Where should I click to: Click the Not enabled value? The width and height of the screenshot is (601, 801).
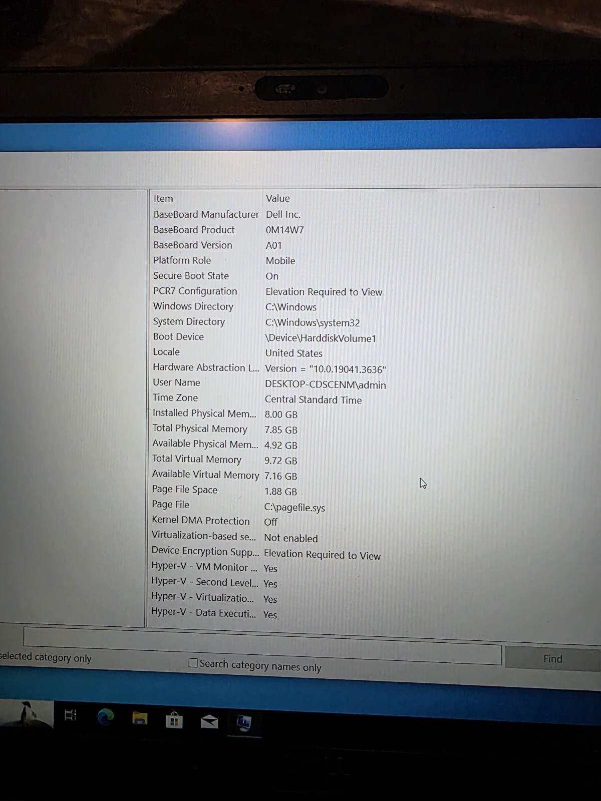[291, 538]
